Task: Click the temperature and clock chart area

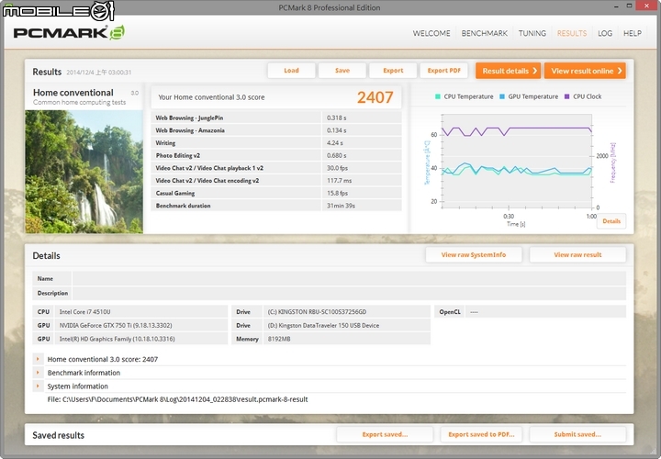Action: tap(517, 161)
